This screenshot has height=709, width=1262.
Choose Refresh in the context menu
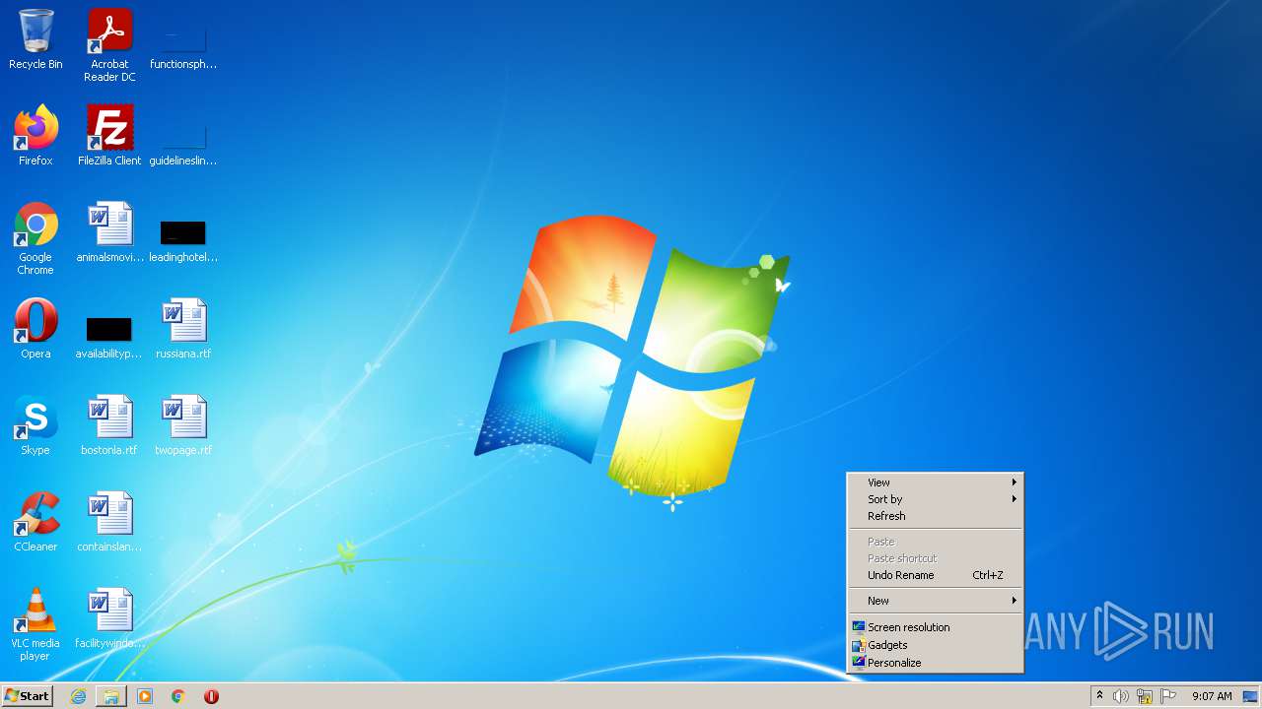pos(935,516)
